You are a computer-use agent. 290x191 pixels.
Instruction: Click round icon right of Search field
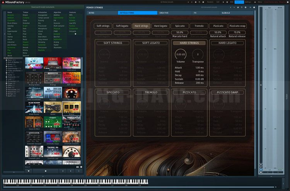click(x=81, y=167)
